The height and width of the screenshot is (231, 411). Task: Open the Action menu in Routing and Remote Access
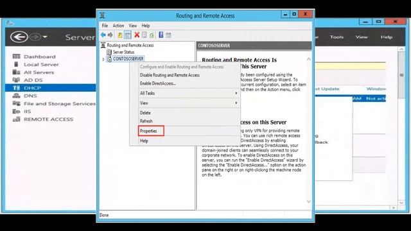tap(118, 26)
